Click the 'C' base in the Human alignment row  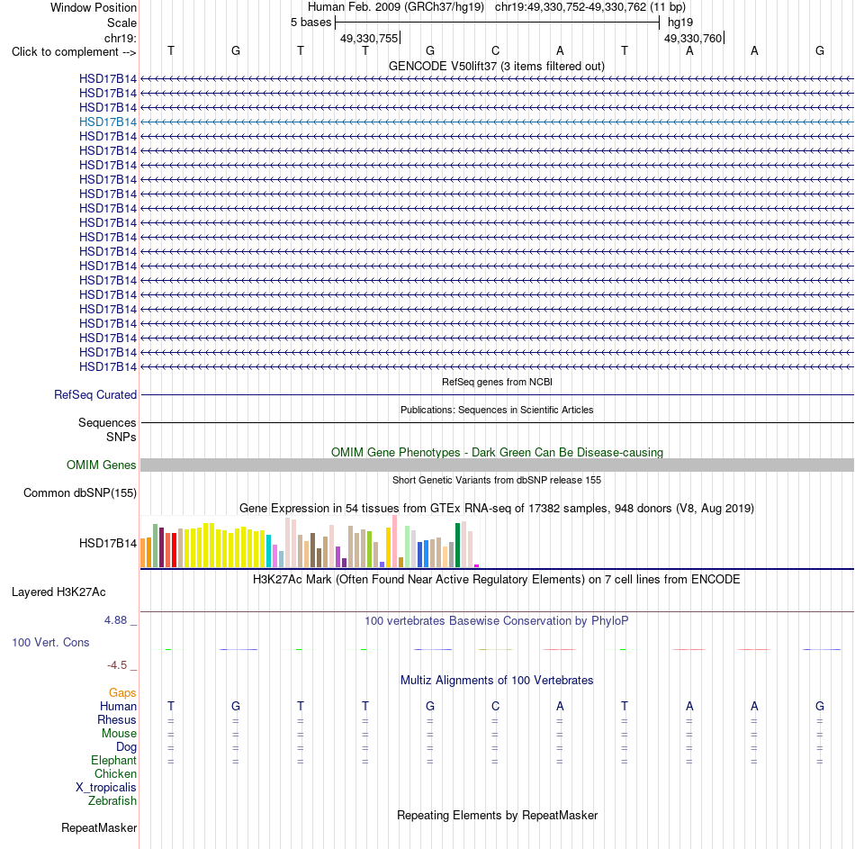[x=495, y=706]
